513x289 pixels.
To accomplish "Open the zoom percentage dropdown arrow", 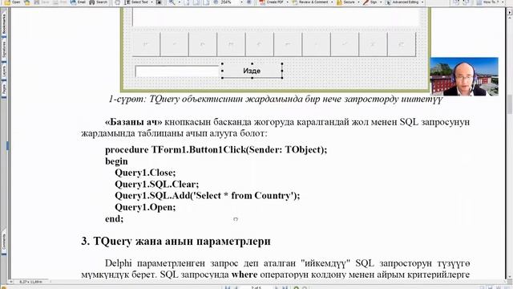I will click(241, 2).
